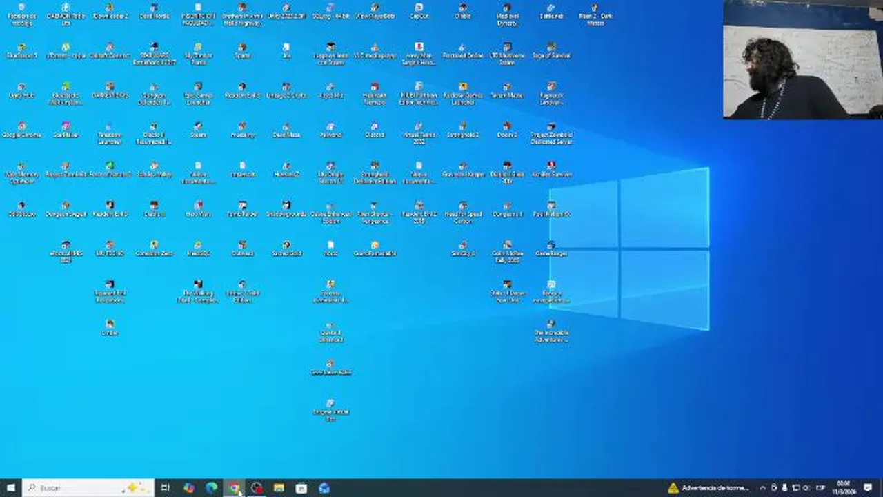
Task: Click the Ragnarok Landverse shortcut
Action: click(x=551, y=93)
